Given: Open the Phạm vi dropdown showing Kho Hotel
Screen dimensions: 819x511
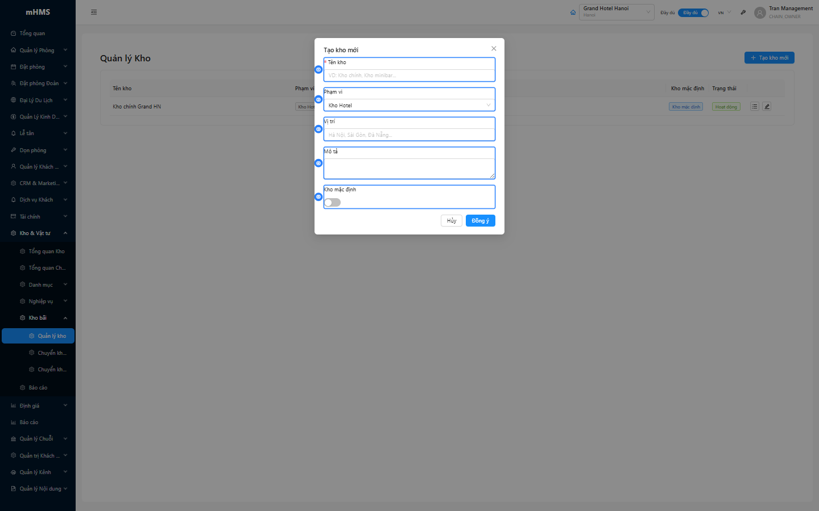Looking at the screenshot, I should (x=409, y=106).
